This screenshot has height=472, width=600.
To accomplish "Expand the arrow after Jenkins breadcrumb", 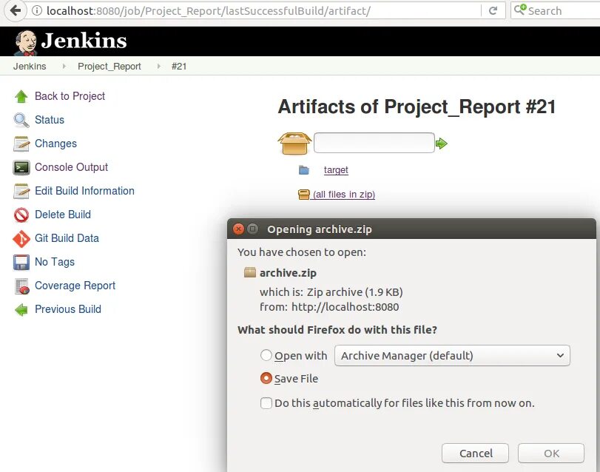I will point(64,66).
